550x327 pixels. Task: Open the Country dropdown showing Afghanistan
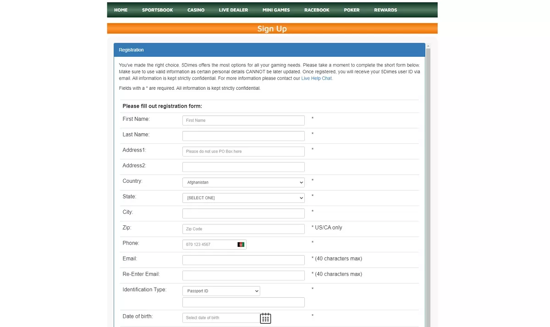tap(243, 182)
